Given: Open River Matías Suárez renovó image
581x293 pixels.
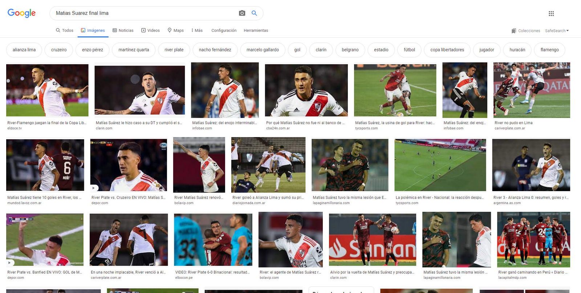Looking at the screenshot, I should point(199,165).
